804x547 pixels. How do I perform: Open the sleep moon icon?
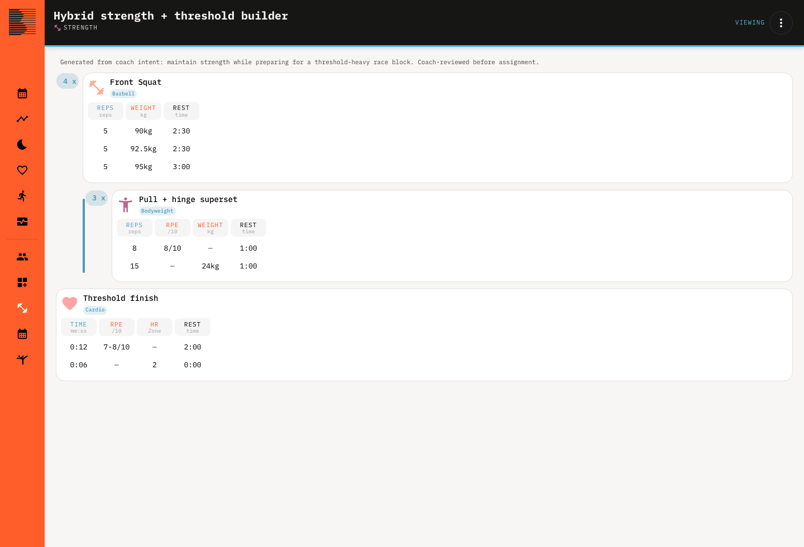pyautogui.click(x=22, y=145)
